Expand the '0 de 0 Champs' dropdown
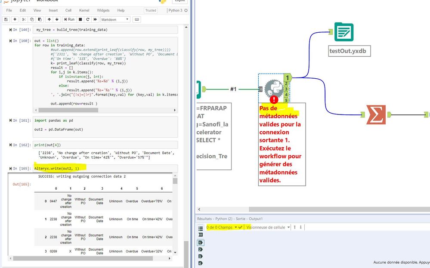Viewport: 430px width, 268px height. click(236, 227)
